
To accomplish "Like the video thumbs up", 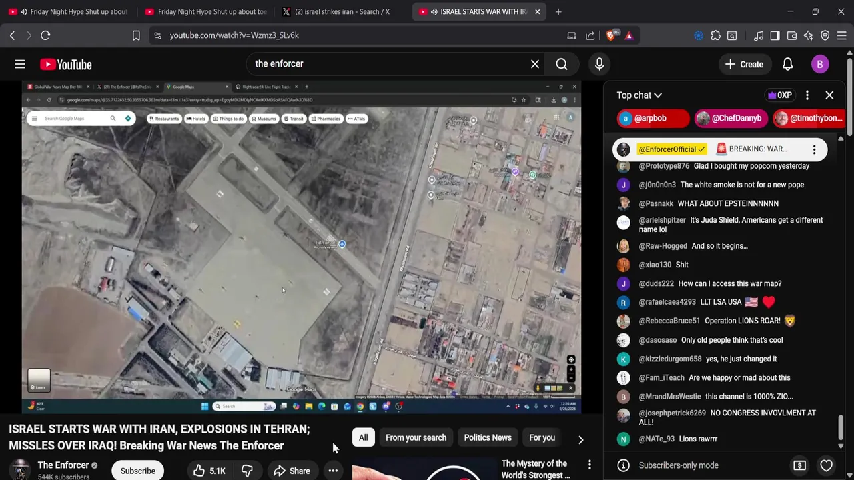I will coord(209,471).
